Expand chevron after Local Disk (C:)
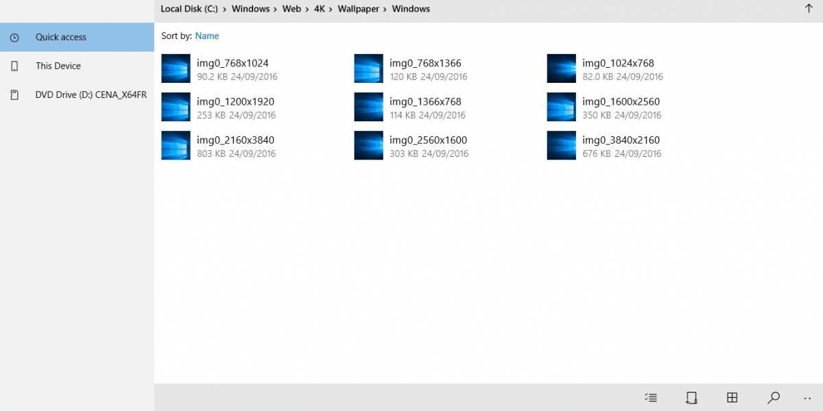 (225, 10)
